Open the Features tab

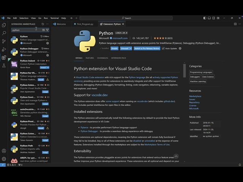[x=90, y=58]
